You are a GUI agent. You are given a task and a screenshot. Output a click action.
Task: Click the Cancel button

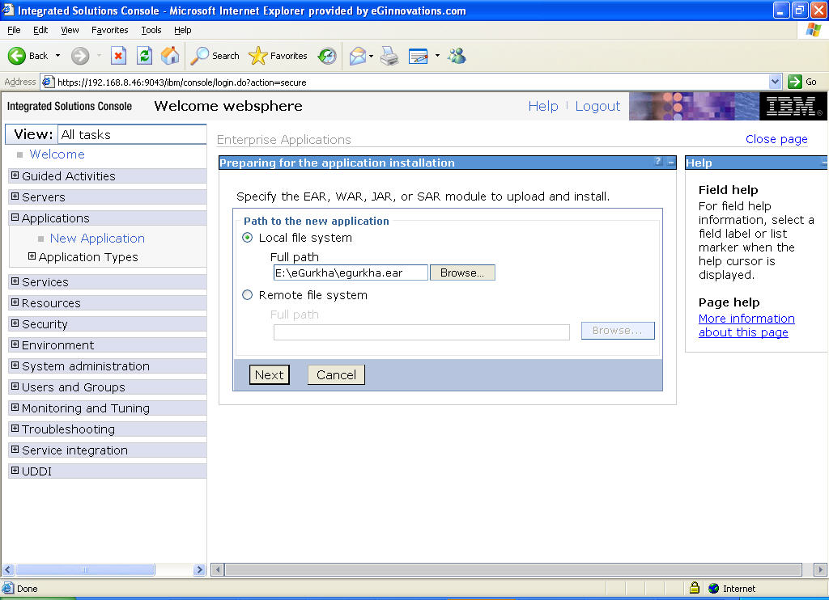[336, 375]
